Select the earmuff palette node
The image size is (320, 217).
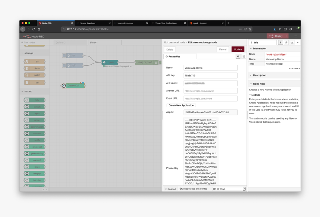(x=35, y=160)
